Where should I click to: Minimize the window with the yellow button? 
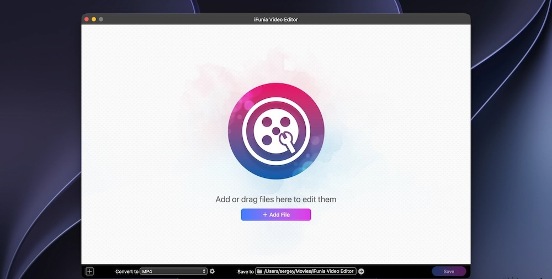click(x=94, y=19)
